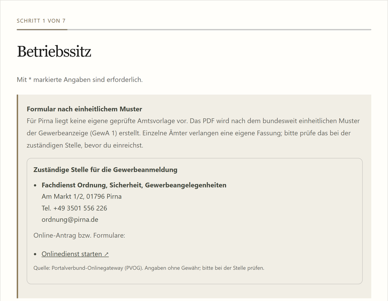Click the Formular nach einheitlichem Muster heading
388x301 pixels.
coord(84,109)
